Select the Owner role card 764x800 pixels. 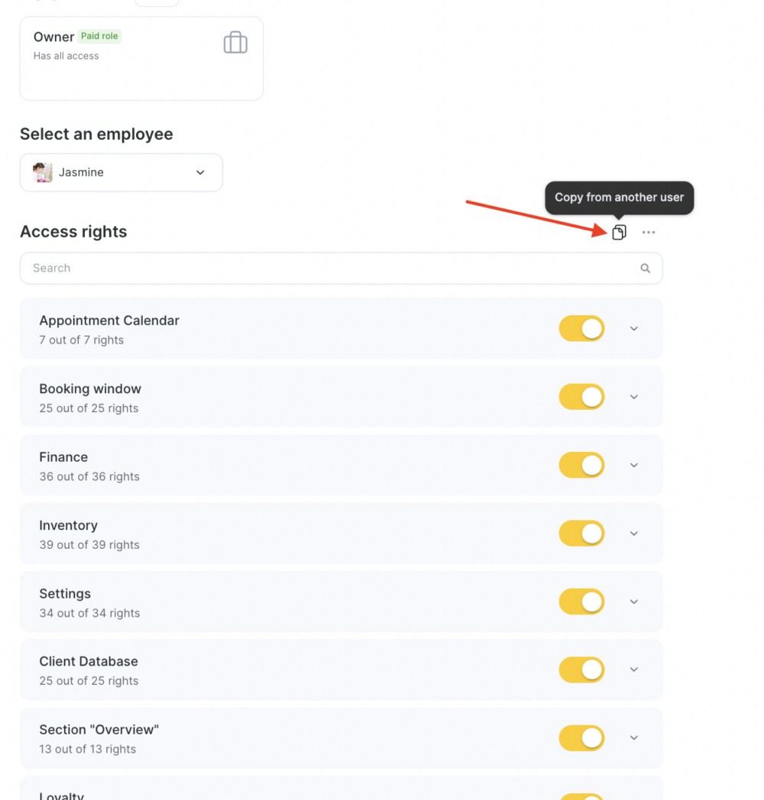click(x=141, y=59)
